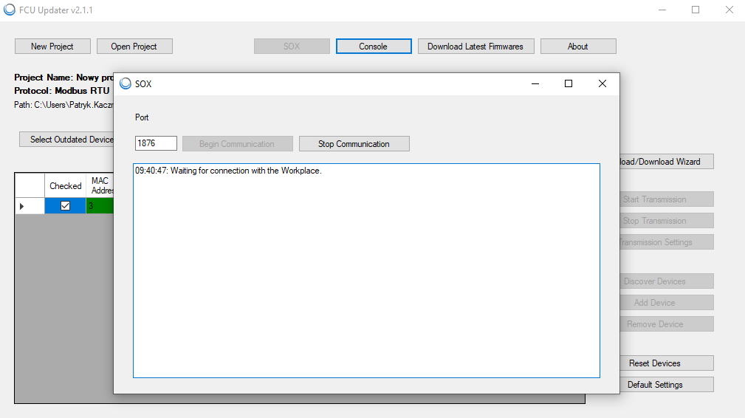The height and width of the screenshot is (418, 745).
Task: Click the SOX dialog logo icon
Action: click(x=126, y=84)
